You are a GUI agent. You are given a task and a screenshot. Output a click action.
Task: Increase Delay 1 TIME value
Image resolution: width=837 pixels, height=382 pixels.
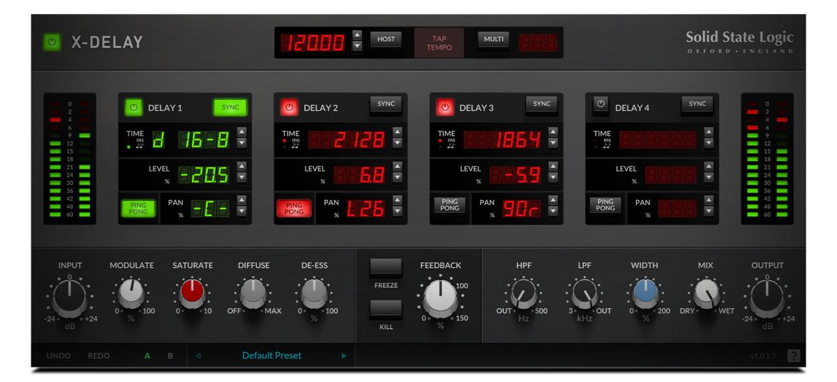[x=242, y=132]
